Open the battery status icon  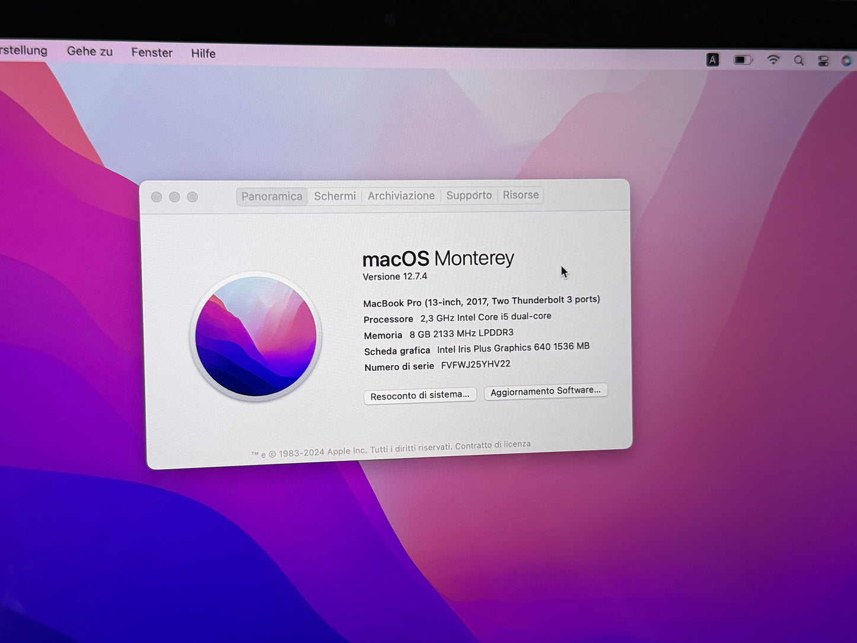click(x=743, y=60)
